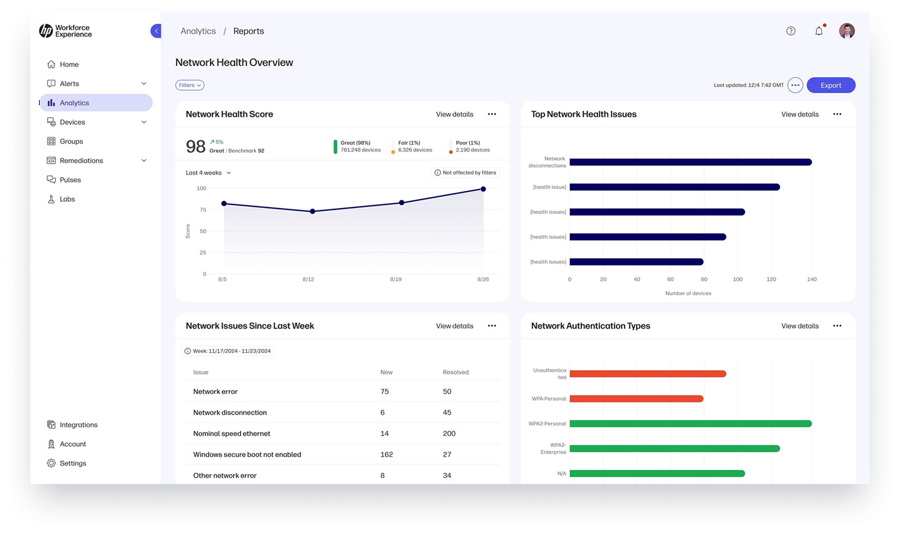Change the Last 4 weeks time range

[208, 173]
